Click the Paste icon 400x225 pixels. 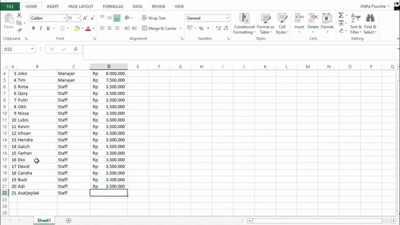9,19
